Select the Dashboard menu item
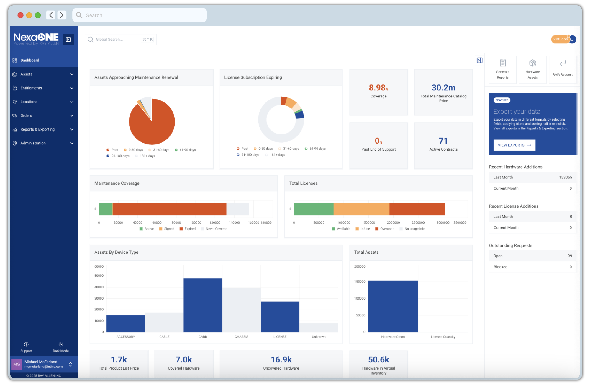This screenshot has width=590, height=384. (x=30, y=60)
